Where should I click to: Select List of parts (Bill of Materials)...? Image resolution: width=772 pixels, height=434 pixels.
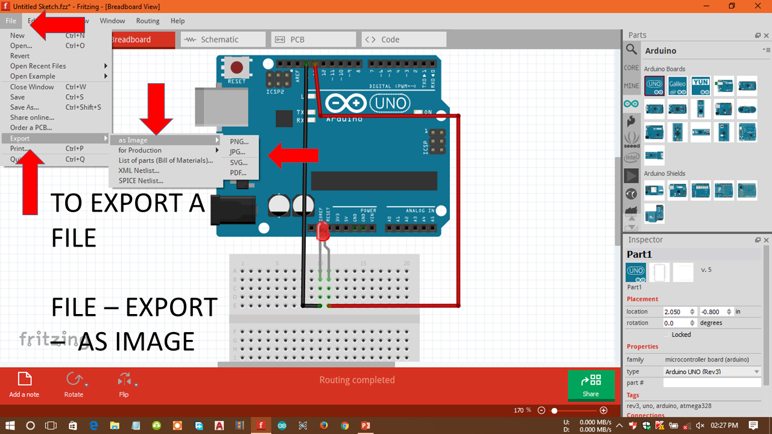click(166, 160)
